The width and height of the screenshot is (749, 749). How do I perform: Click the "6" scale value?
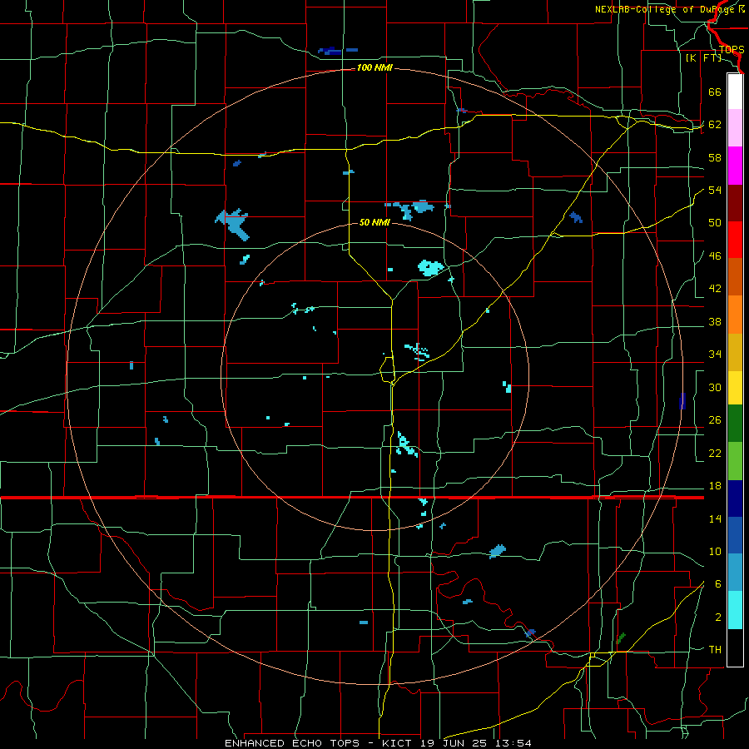(718, 584)
